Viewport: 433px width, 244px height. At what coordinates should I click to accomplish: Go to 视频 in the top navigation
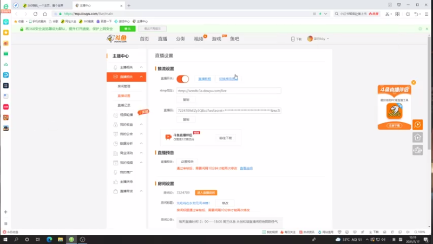(x=198, y=39)
